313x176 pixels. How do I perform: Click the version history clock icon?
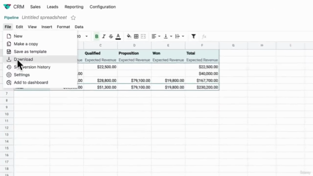tap(9, 67)
